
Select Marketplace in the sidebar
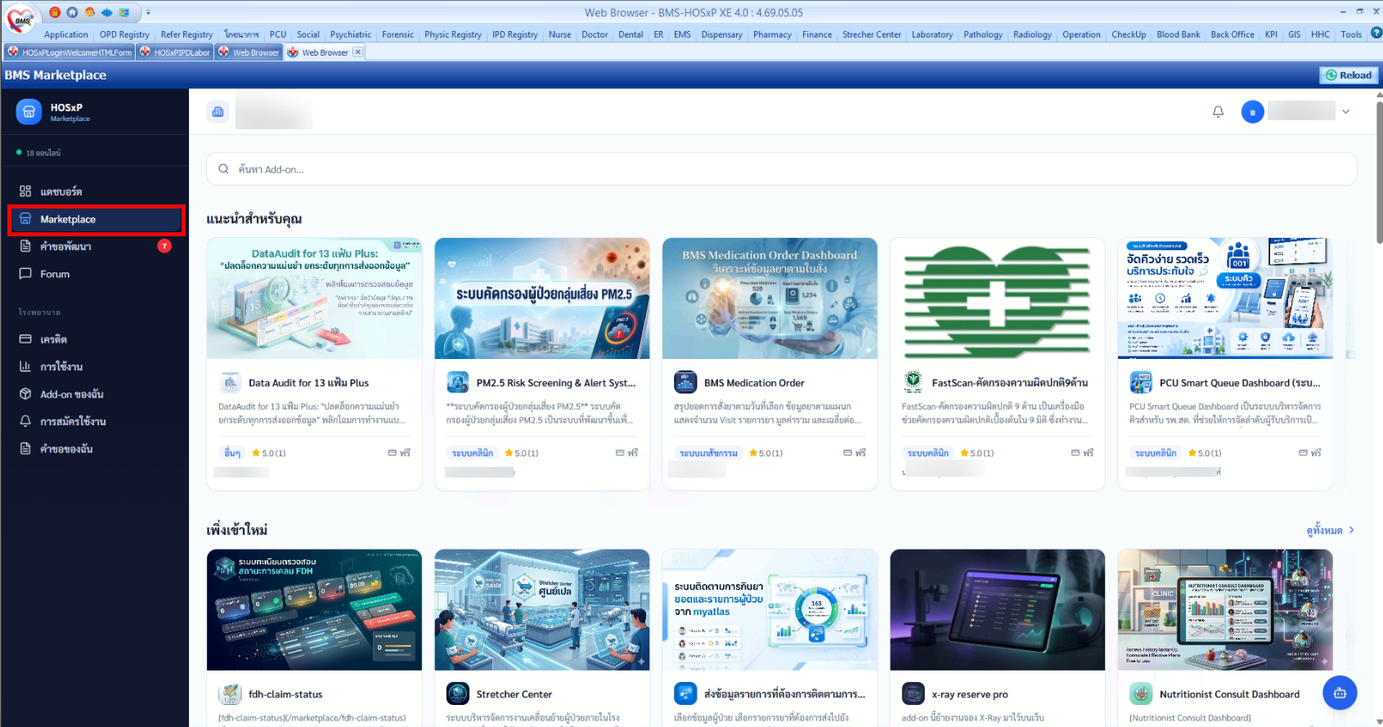coord(96,219)
